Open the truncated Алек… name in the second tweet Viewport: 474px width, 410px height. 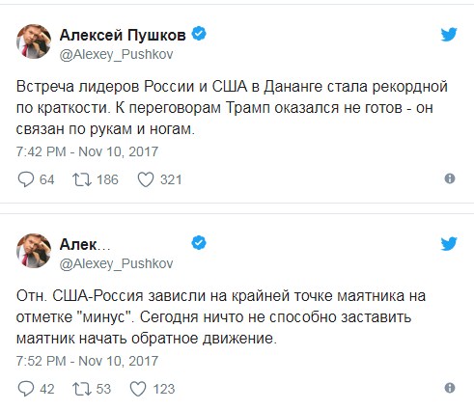85,244
